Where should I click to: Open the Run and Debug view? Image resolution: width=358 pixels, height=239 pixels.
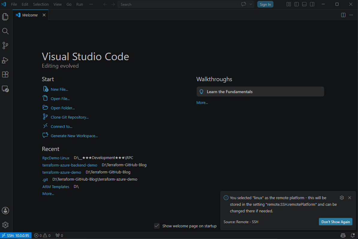[5, 60]
